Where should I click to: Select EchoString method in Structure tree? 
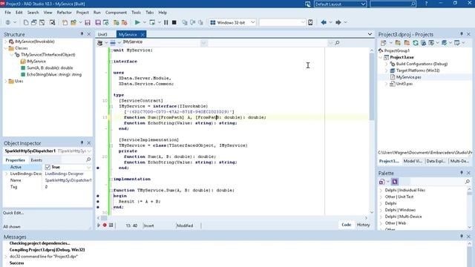point(54,74)
